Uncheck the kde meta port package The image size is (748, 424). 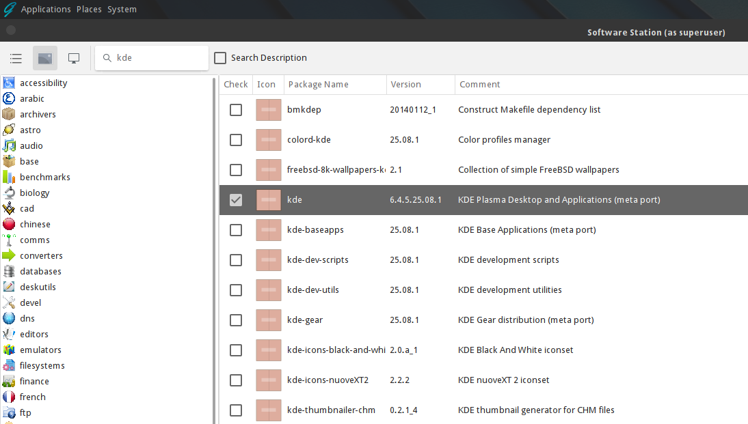tap(236, 199)
